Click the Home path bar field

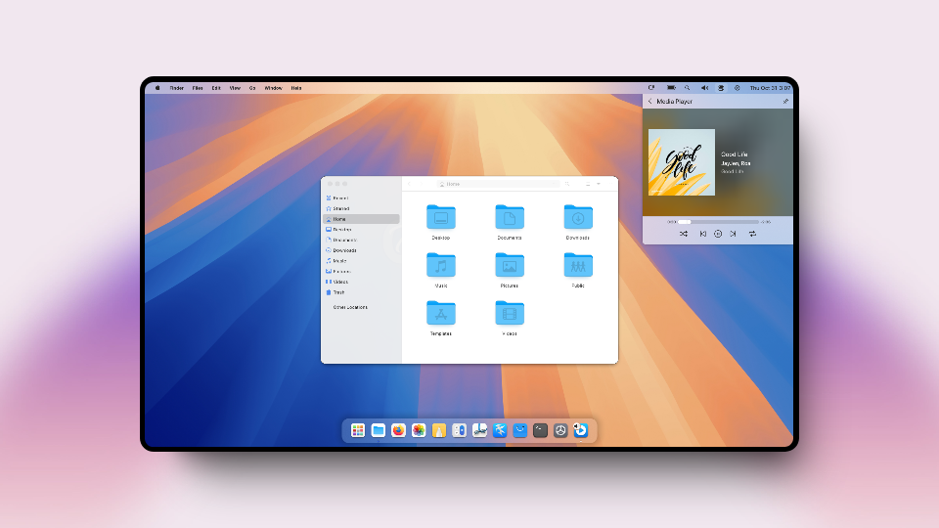(x=498, y=184)
